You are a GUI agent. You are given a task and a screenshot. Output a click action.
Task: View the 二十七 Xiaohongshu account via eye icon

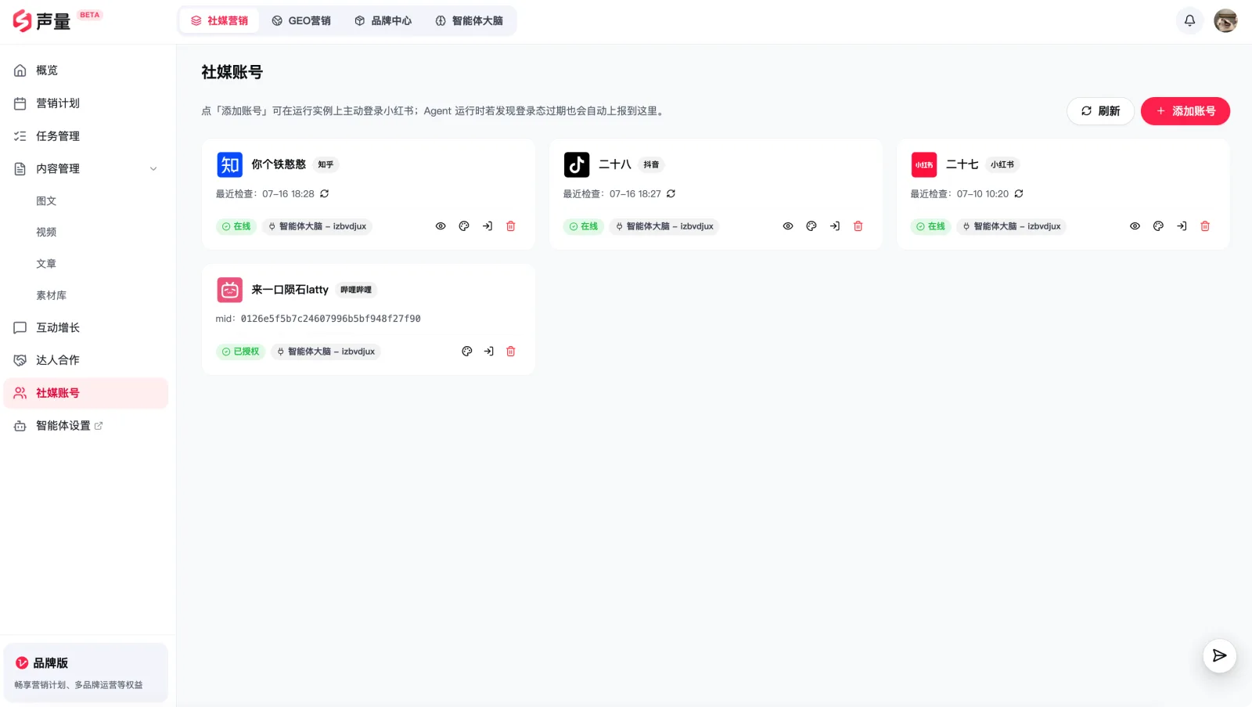coord(1135,226)
